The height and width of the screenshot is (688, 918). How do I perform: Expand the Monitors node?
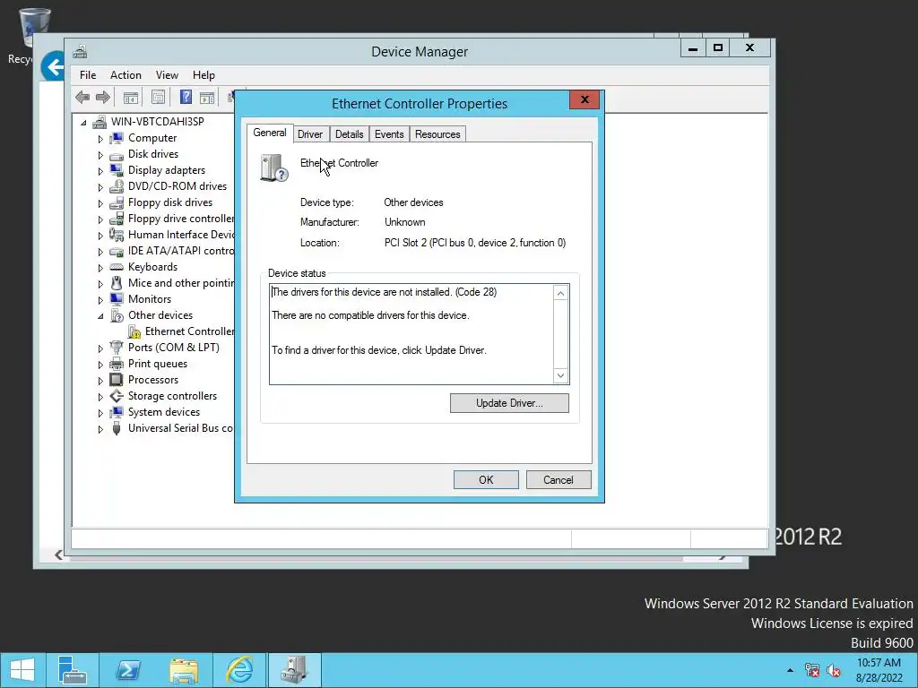(x=100, y=300)
